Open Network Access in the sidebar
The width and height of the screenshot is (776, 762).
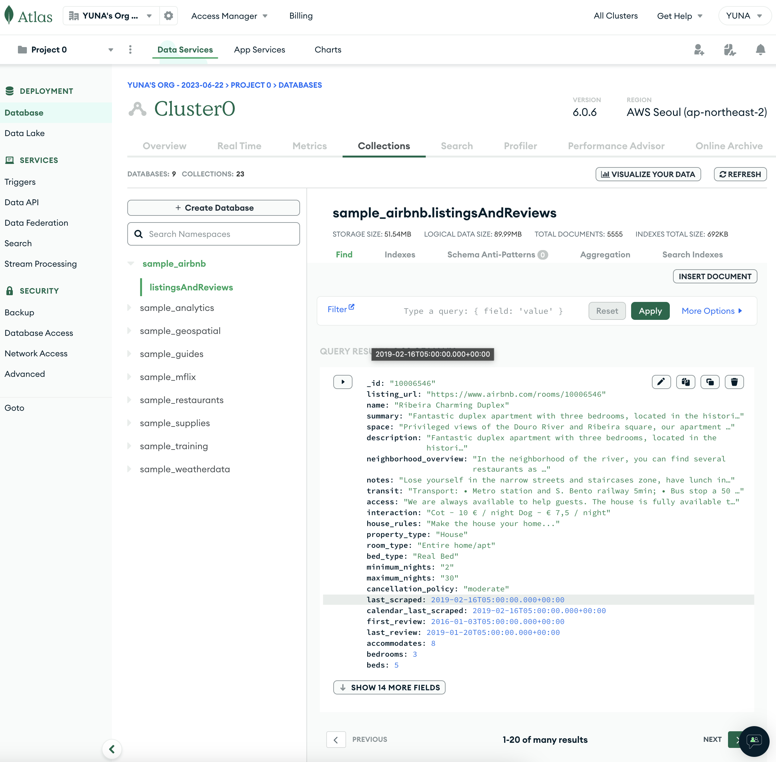(36, 353)
